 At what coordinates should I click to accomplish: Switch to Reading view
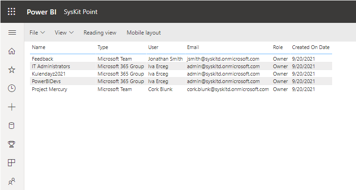pos(100,33)
